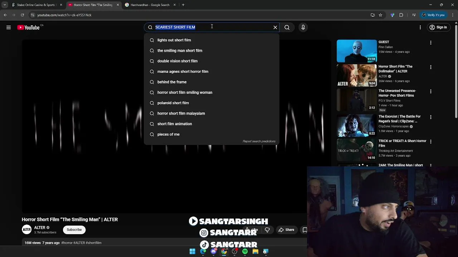458x257 pixels.
Task: Open Spotify from the taskbar
Action: (245, 252)
